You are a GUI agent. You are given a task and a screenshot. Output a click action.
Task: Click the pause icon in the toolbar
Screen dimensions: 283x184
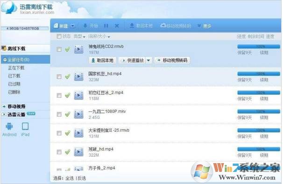pos(106,26)
